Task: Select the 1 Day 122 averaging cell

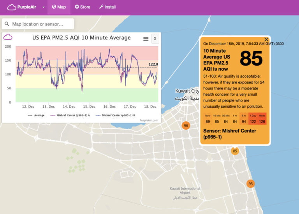Action: 253,119
